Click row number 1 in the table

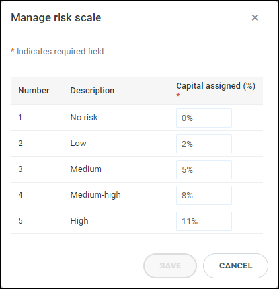click(x=20, y=118)
